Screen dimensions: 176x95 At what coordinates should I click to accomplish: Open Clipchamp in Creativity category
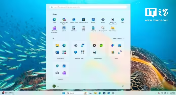(x=64, y=73)
